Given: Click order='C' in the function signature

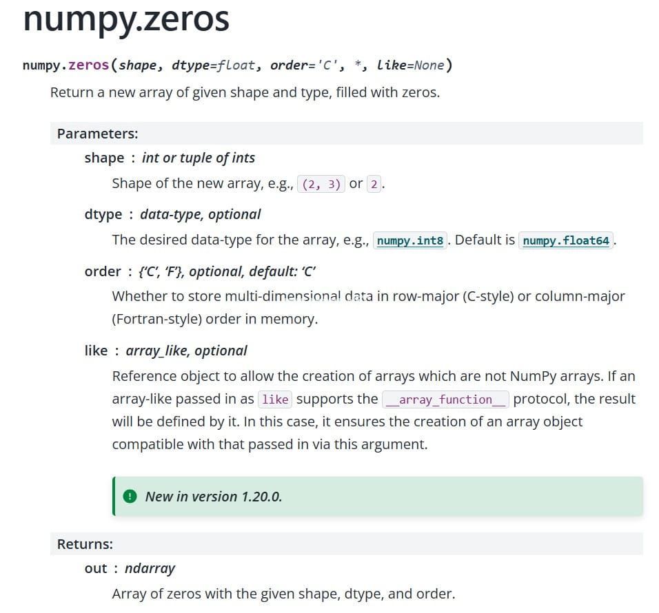Looking at the screenshot, I should point(304,65).
